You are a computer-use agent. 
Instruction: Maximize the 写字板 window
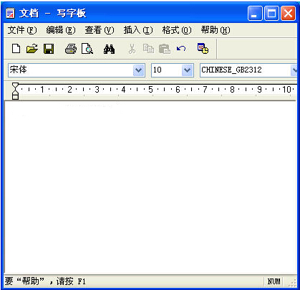(x=271, y=14)
